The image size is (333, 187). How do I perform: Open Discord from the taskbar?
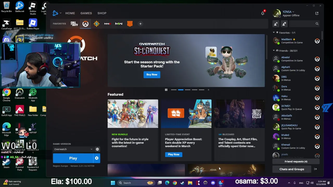point(213,183)
